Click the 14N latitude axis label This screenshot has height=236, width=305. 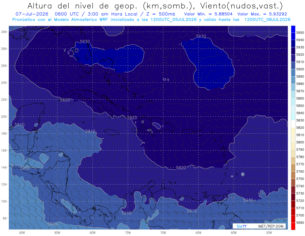coord(4,167)
